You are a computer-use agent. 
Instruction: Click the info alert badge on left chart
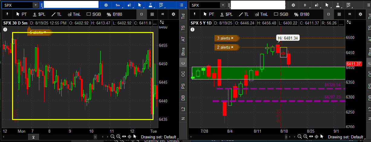coord(5,29)
